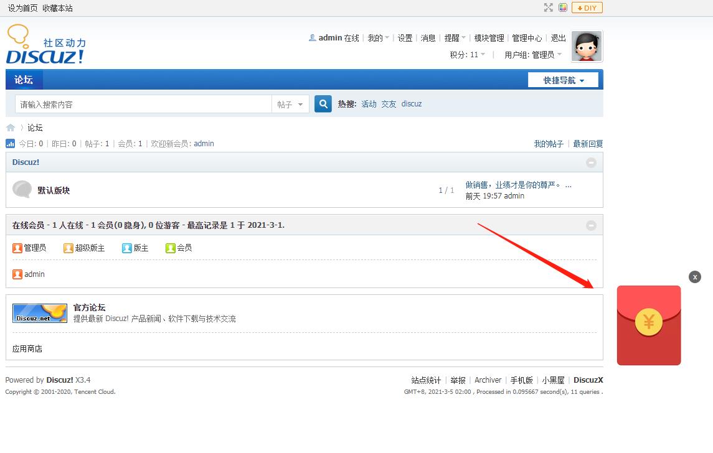The width and height of the screenshot is (713, 453).
Task: Open the Discuz! category title link
Action: [26, 162]
